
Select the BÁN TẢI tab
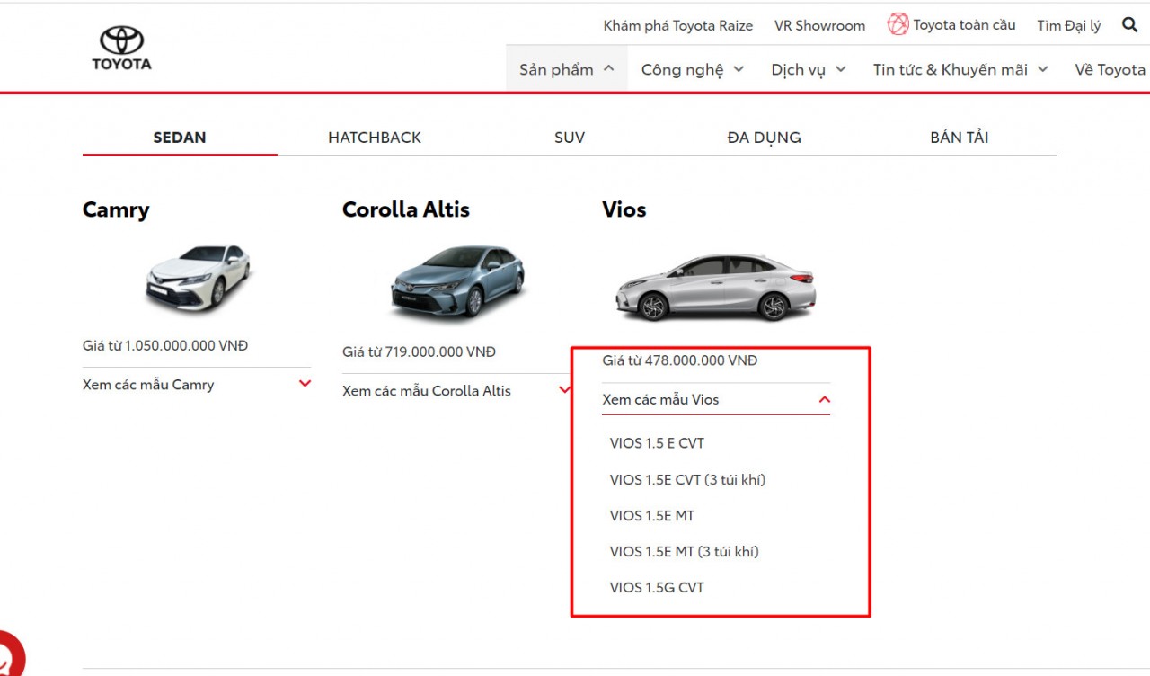[x=960, y=137]
